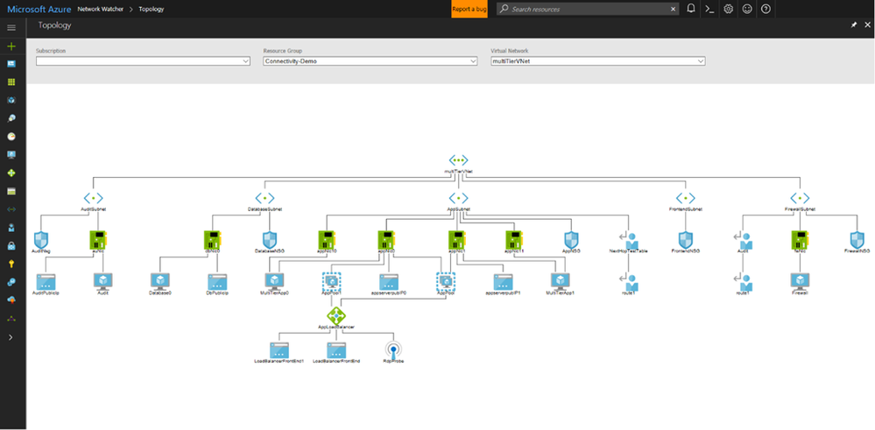Open the help question mark icon

[766, 9]
